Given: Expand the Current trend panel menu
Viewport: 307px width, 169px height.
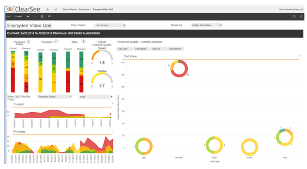Looking at the screenshot, I should click(x=113, y=104).
